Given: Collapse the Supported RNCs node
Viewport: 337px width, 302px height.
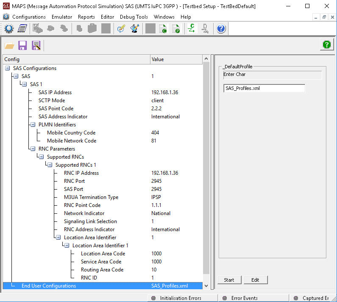Looking at the screenshot, I should [42, 157].
